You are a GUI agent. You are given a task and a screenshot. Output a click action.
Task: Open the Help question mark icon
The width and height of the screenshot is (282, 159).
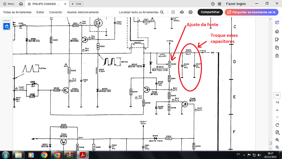click(x=213, y=4)
